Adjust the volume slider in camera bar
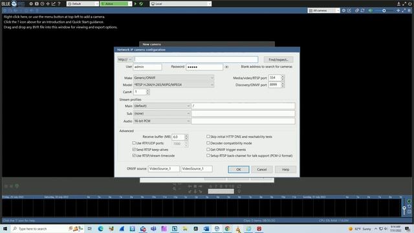Screen dimensions: 414x233 [x=384, y=10]
